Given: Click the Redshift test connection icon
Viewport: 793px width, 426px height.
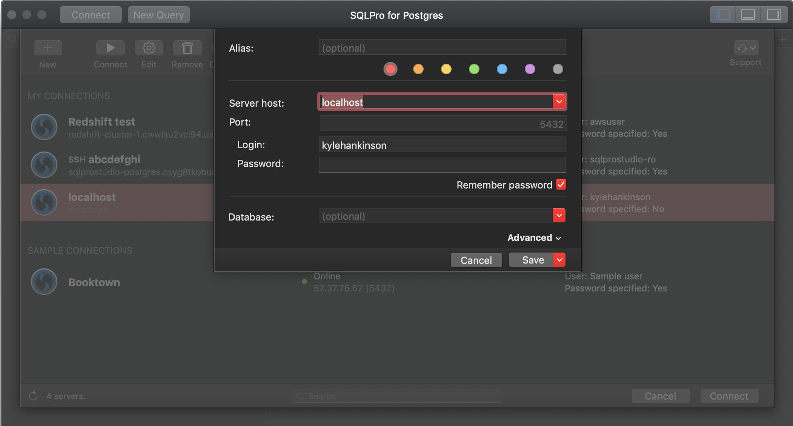Looking at the screenshot, I should 44,127.
